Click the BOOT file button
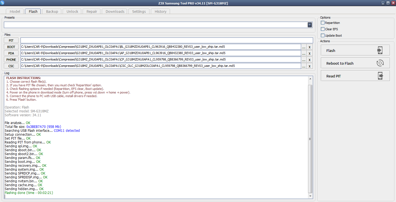396x202 pixels. pyautogui.click(x=11, y=47)
